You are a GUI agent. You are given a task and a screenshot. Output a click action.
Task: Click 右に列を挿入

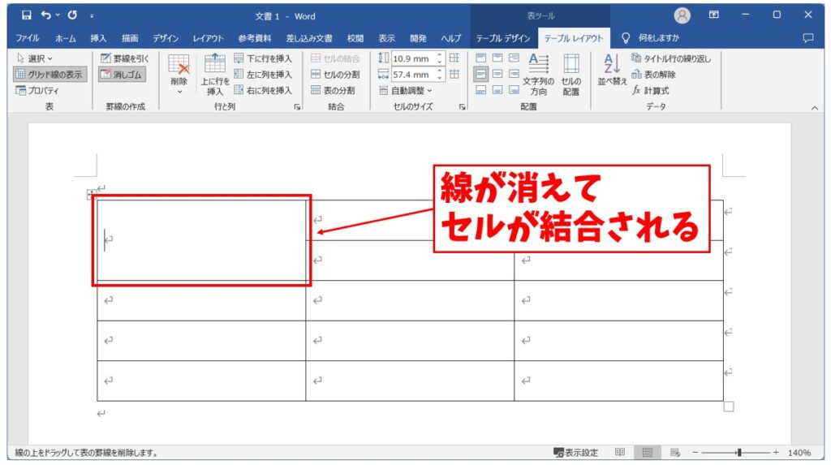click(263, 91)
